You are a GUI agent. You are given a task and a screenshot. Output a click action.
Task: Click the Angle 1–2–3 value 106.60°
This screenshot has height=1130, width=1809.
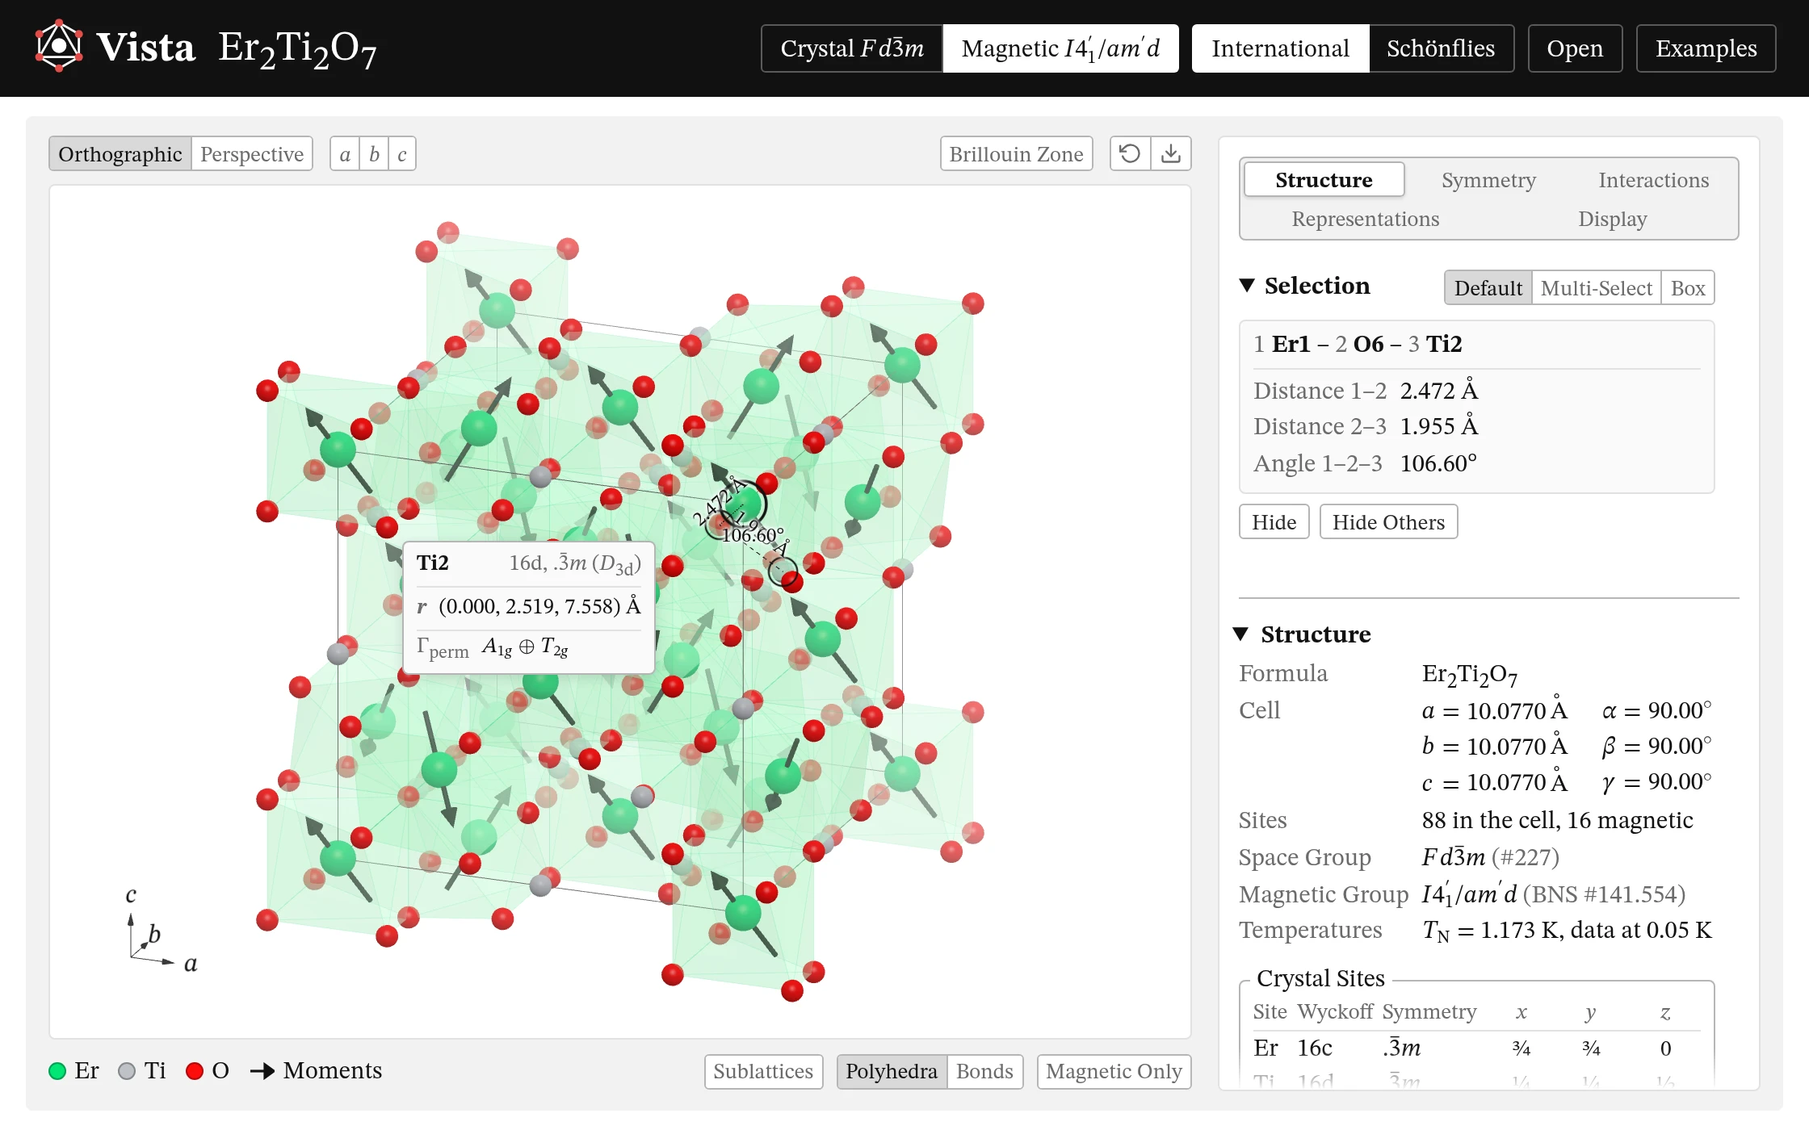click(1438, 463)
